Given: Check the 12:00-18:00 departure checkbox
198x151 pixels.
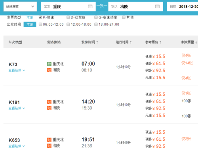Looking at the screenshot, I should point(68,24).
